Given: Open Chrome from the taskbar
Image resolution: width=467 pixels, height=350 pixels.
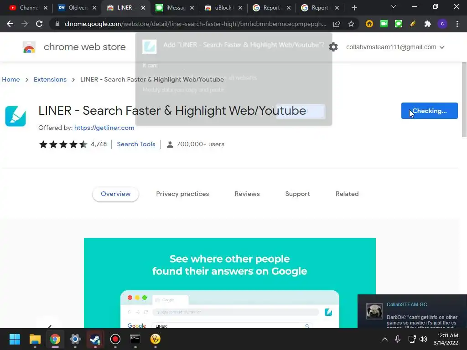Looking at the screenshot, I should pyautogui.click(x=55, y=339).
